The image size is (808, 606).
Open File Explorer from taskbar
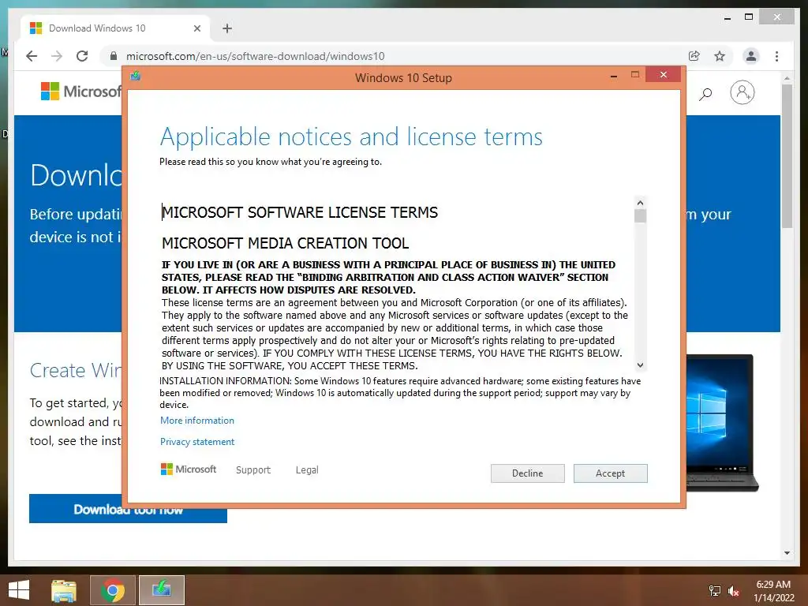tap(64, 590)
